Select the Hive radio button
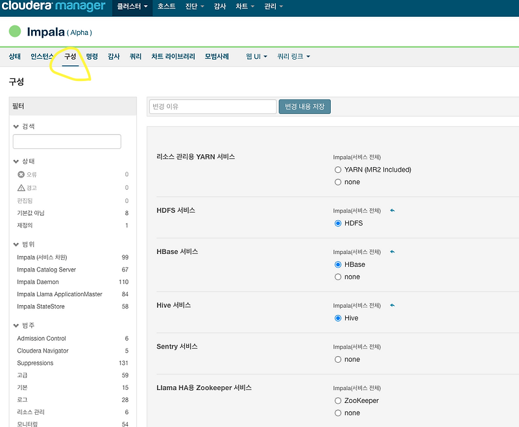This screenshot has height=427, width=519. [x=337, y=318]
